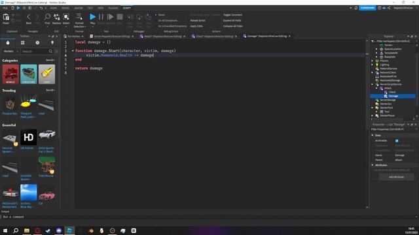419x235 pixels.
Task: Click Apply Edits
Action: [x=196, y=26]
